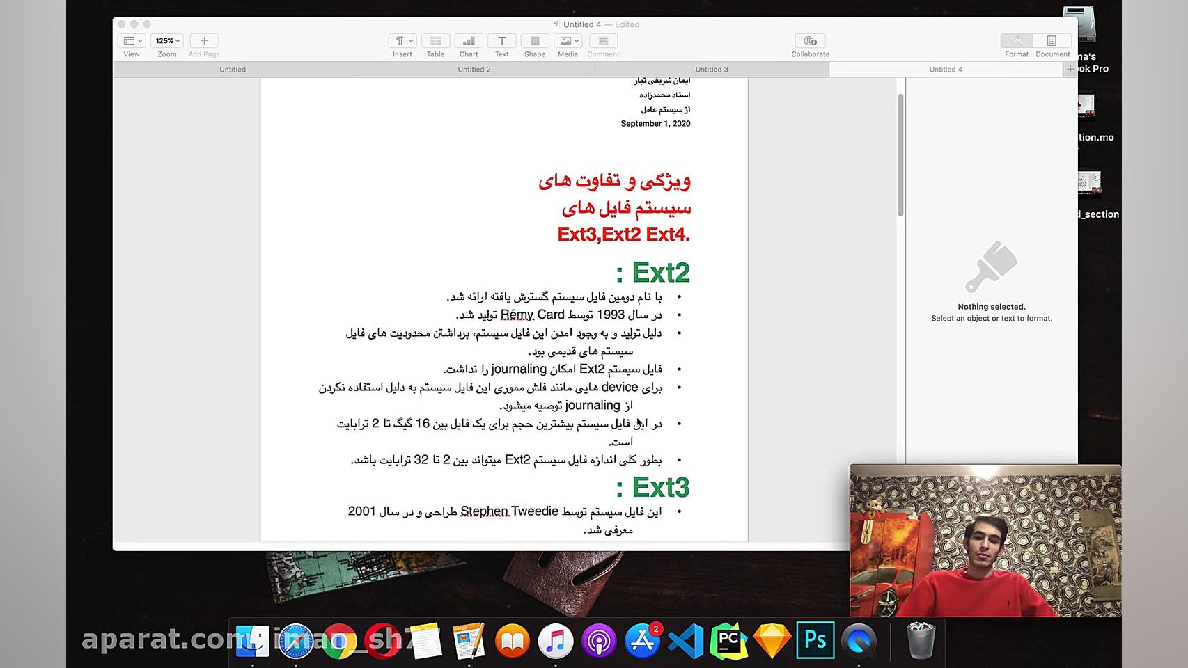Toggle the Format sidebar with the paintbrush

coord(1017,41)
